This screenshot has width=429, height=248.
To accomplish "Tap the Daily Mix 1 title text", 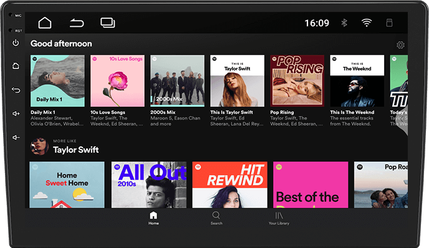I will [x=43, y=112].
